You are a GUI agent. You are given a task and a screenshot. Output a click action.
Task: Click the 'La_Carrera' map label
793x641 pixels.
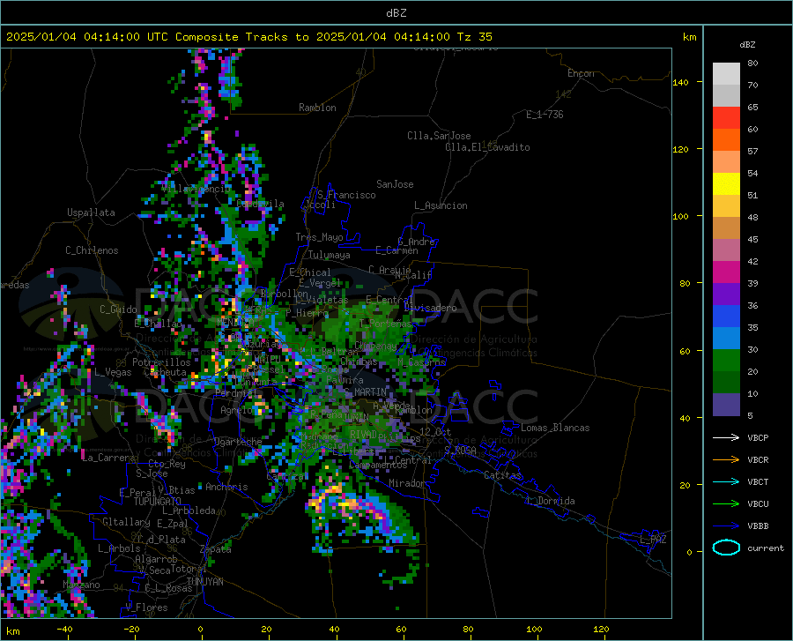point(108,458)
